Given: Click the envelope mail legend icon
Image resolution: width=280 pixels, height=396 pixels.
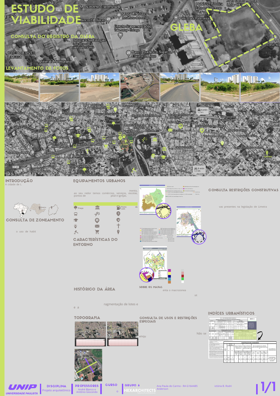Looking at the screenshot, I should click(x=97, y=226).
